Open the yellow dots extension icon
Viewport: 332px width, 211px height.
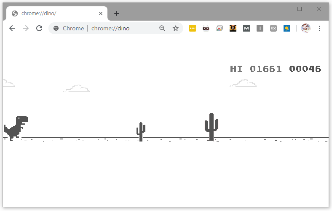click(x=193, y=28)
